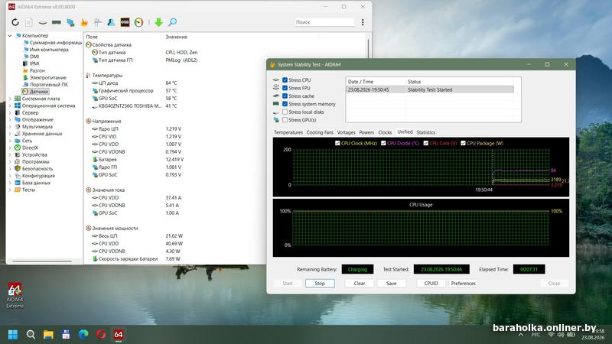This screenshot has width=612, height=344.
Task: Select Суммарная информация tree item
Action: (x=55, y=43)
